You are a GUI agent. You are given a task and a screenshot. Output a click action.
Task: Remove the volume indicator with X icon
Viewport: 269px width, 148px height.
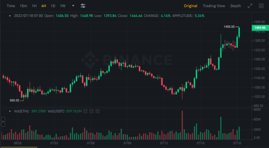pyautogui.click(x=98, y=111)
